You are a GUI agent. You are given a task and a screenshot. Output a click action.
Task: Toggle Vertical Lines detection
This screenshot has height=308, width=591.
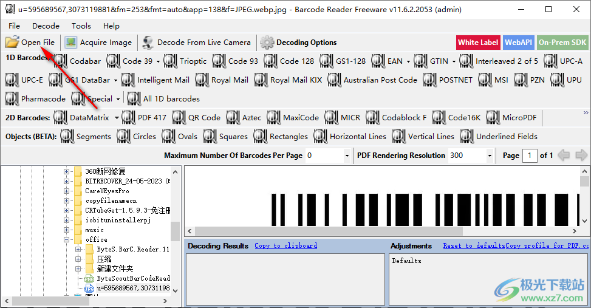pyautogui.click(x=423, y=137)
